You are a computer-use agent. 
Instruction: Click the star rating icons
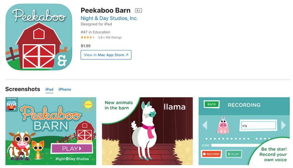click(x=88, y=37)
